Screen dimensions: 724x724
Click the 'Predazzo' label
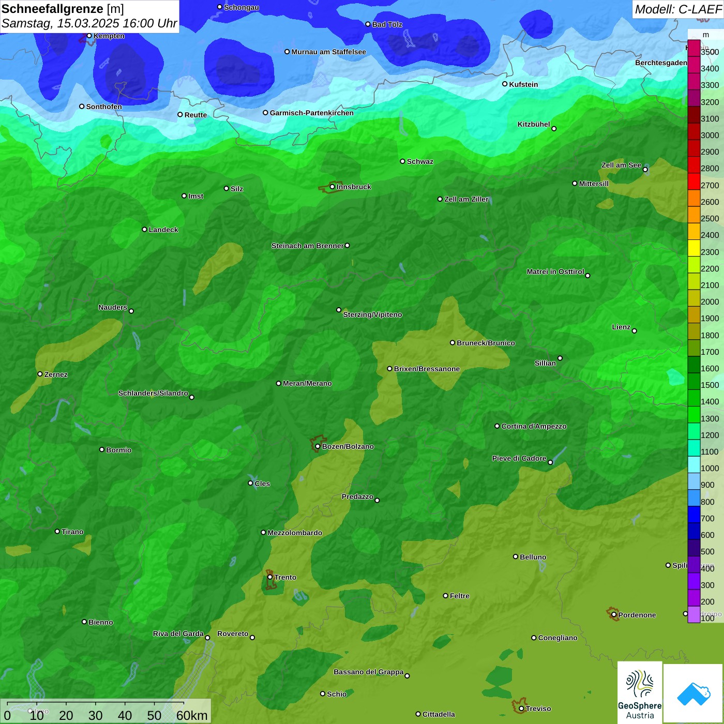(x=357, y=496)
